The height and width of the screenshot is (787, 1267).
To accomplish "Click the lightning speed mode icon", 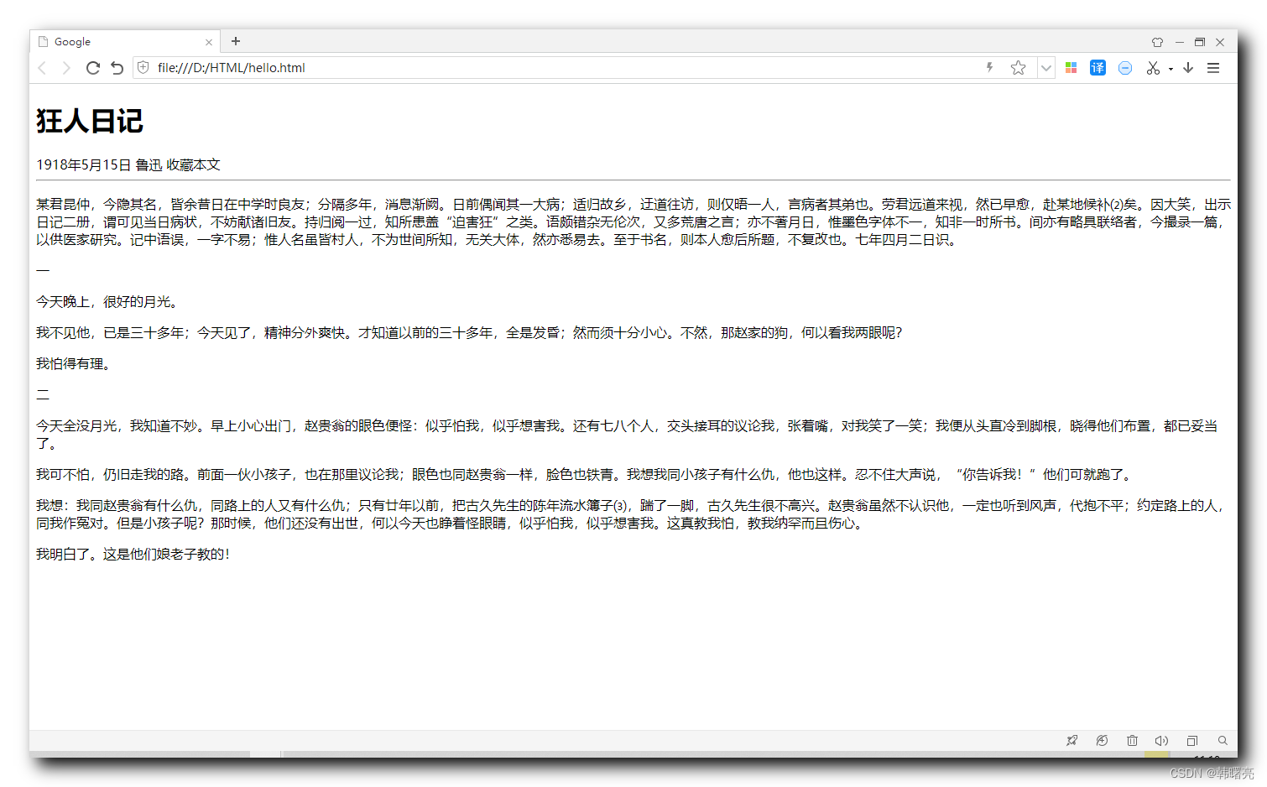I will point(990,67).
